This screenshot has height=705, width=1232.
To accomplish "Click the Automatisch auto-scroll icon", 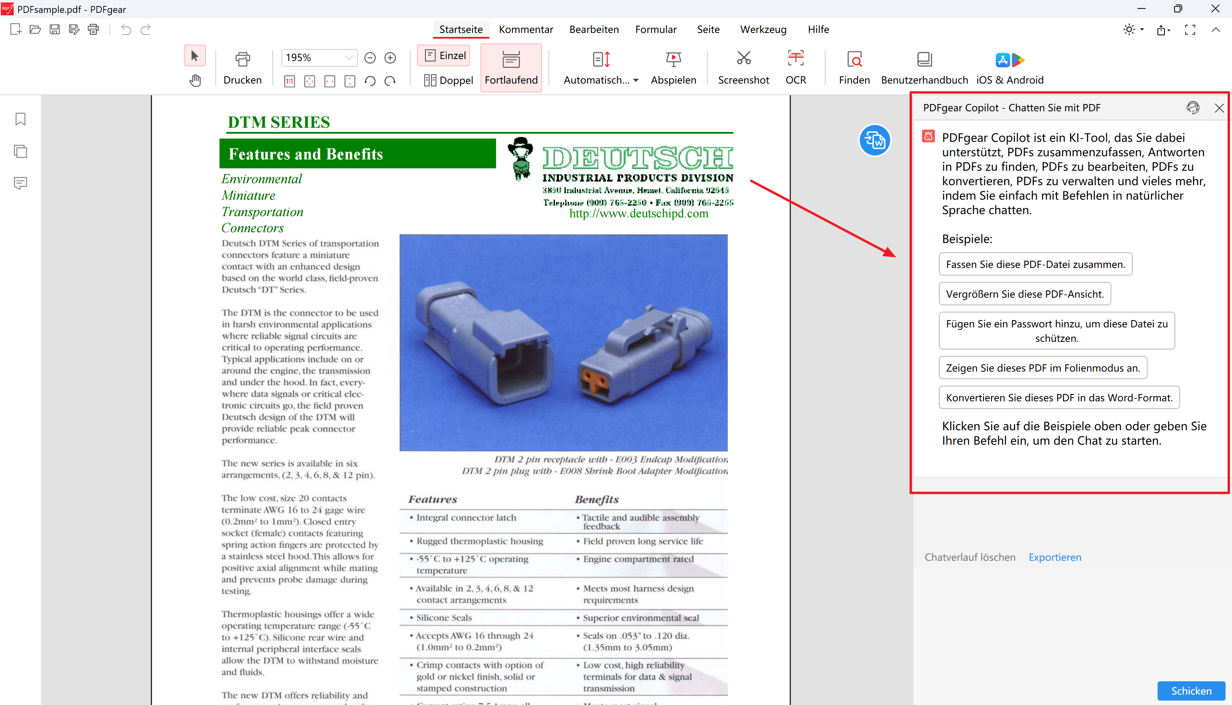I will [601, 59].
